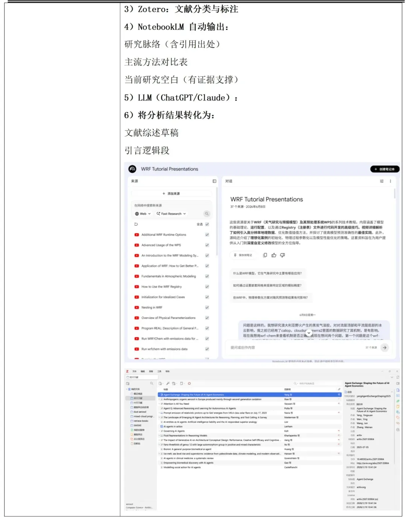Toggle How to Use the WRF Registry checkbox

click(207, 287)
